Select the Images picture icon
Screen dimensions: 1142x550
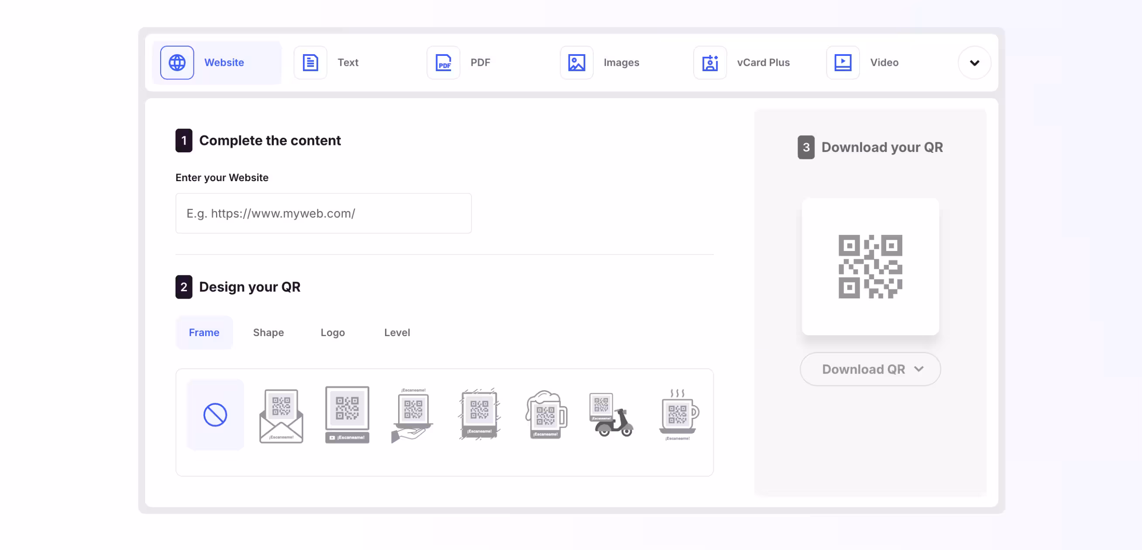tap(576, 62)
